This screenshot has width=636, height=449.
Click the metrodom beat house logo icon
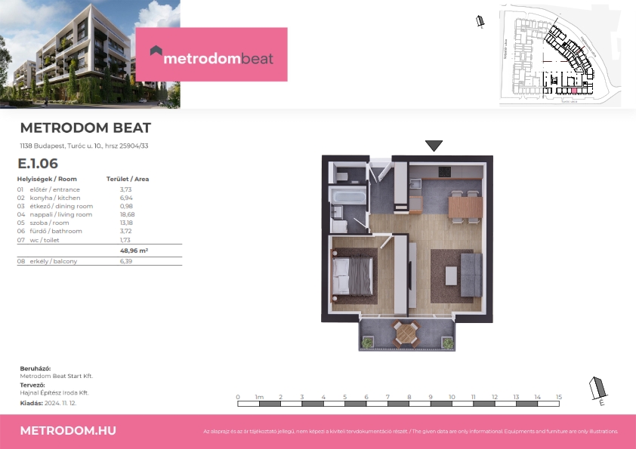pos(156,51)
